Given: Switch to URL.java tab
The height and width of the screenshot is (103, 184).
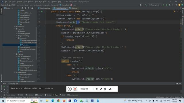Looking at the screenshot, I should 74,8.
